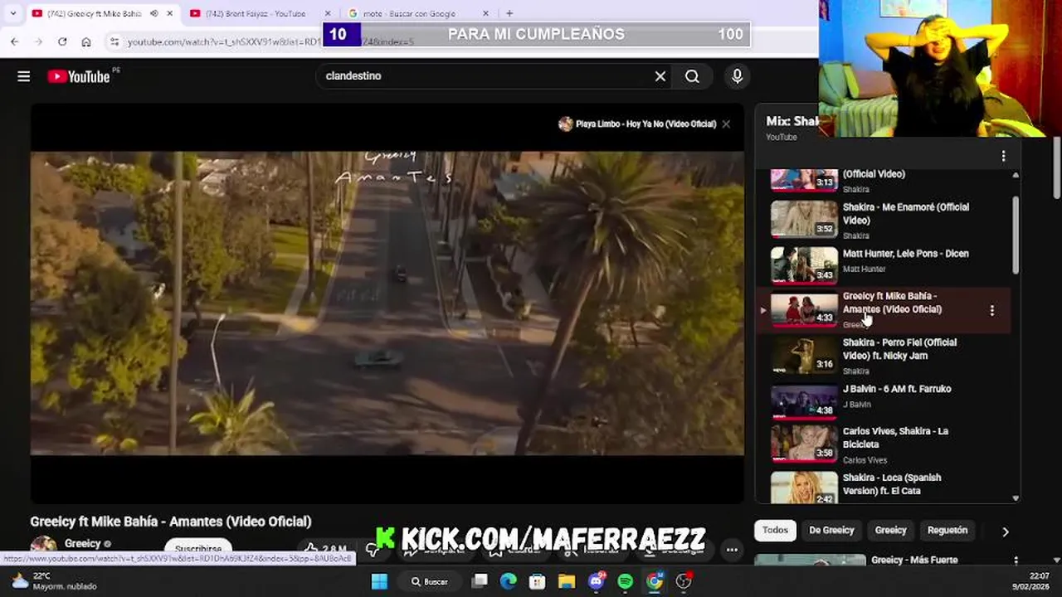
Task: Open the Greeicy channel name under the video
Action: coord(82,544)
